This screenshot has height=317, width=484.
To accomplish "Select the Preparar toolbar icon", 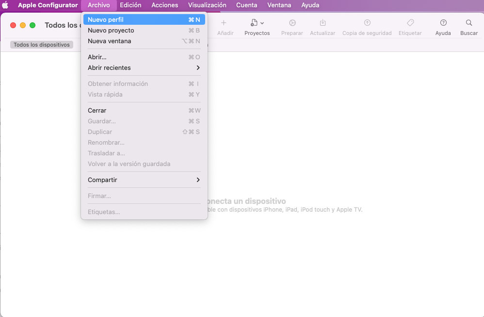I will click(x=292, y=22).
